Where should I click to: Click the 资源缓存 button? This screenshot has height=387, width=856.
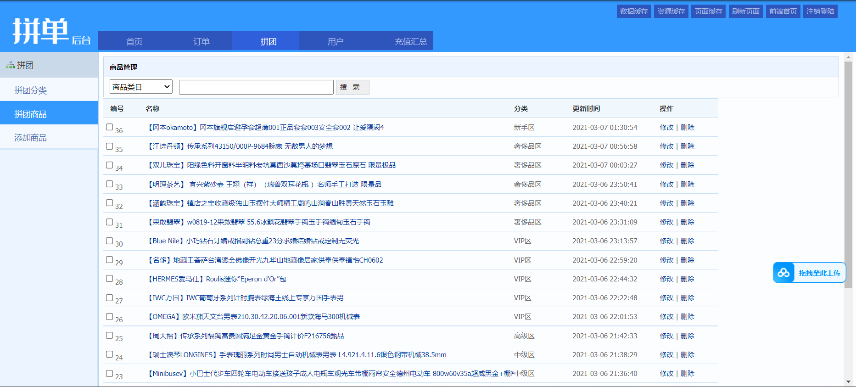(671, 11)
